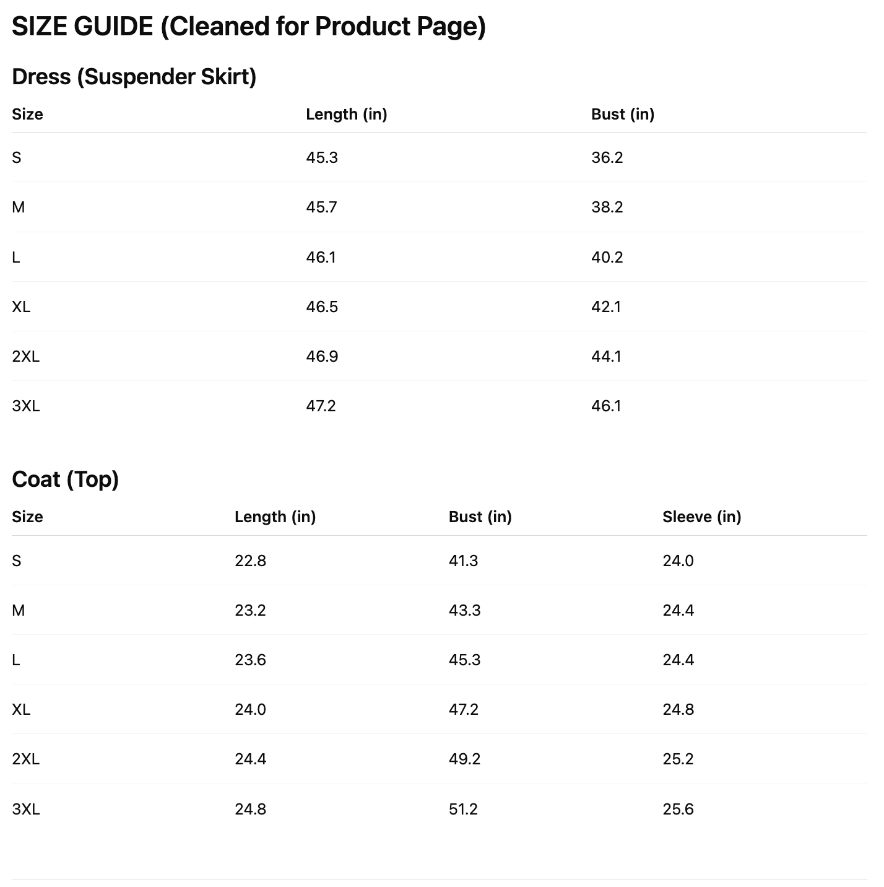Image resolution: width=884 pixels, height=887 pixels.
Task: Select the 36.2 bust value for Dress S
Action: 607,157
